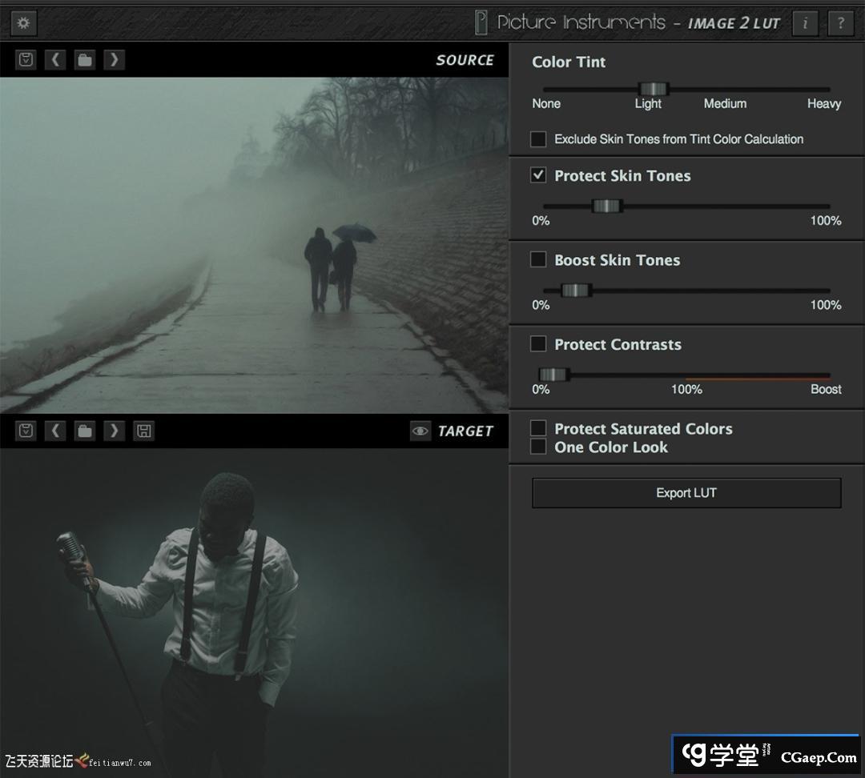
Task: Open the folder icon for the source image
Action: tap(85, 60)
